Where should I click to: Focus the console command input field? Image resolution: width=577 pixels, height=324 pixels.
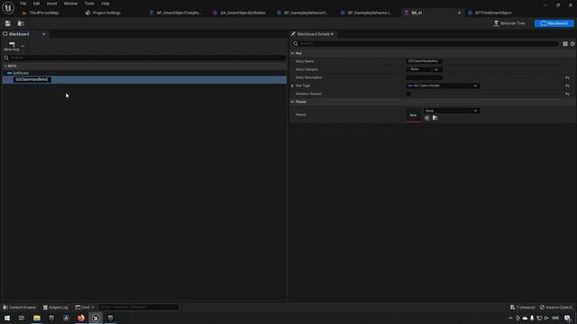tap(138, 307)
